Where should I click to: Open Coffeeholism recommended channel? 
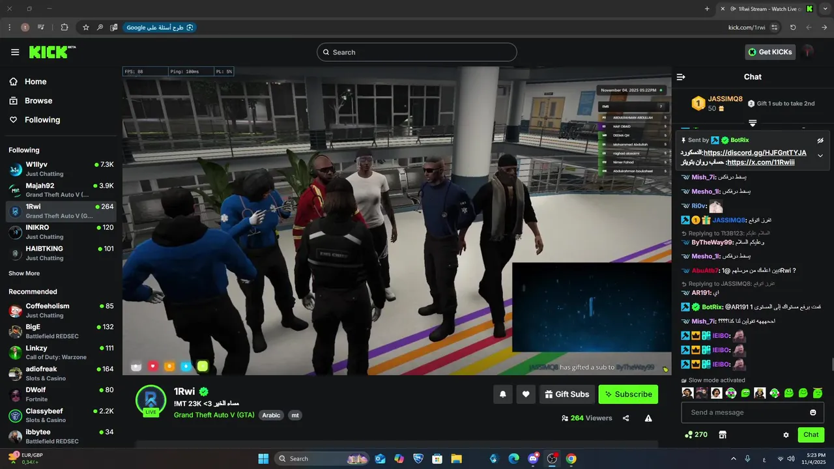(61, 310)
